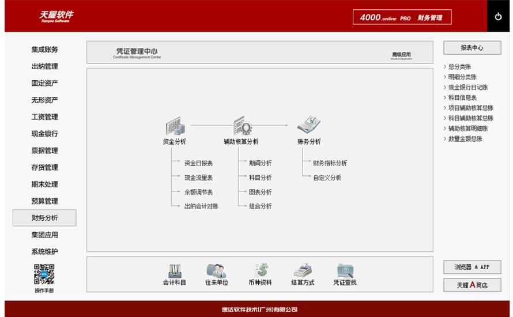Open the 账务分析 icon

pos(309,125)
